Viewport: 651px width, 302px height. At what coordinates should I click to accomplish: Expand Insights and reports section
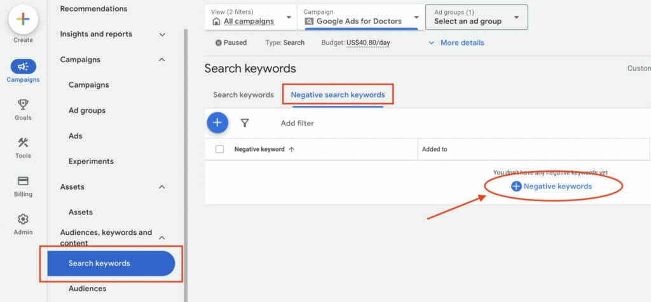161,34
